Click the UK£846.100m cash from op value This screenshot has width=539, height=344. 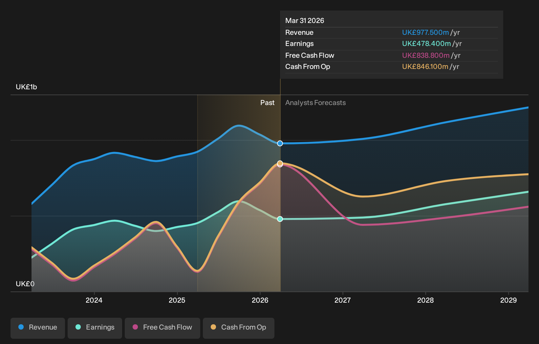425,67
